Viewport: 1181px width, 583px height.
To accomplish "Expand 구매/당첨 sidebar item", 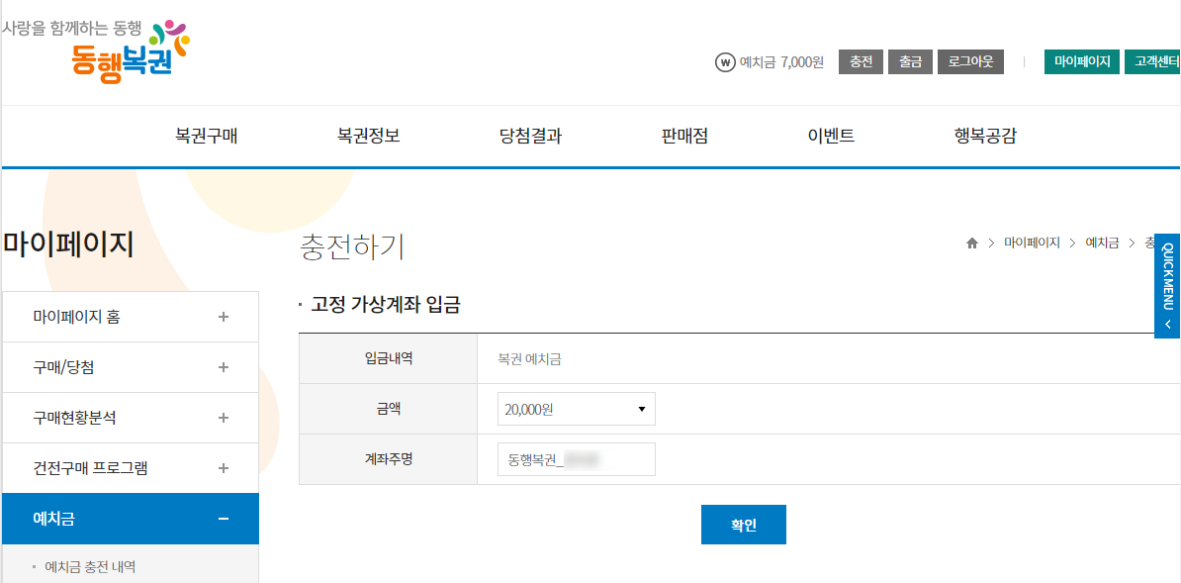I will point(131,367).
